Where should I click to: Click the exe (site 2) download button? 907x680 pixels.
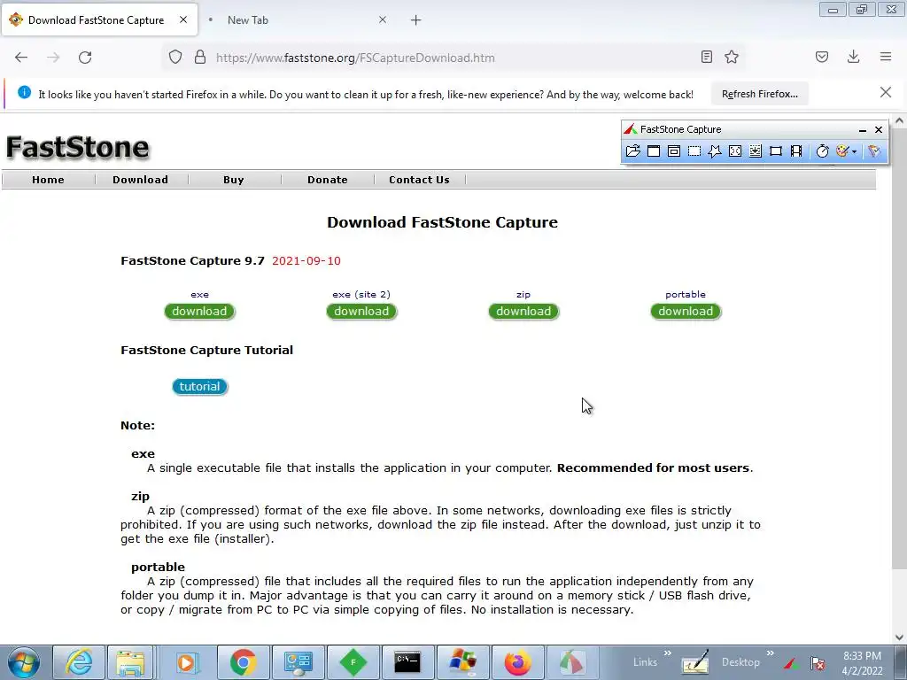point(361,311)
